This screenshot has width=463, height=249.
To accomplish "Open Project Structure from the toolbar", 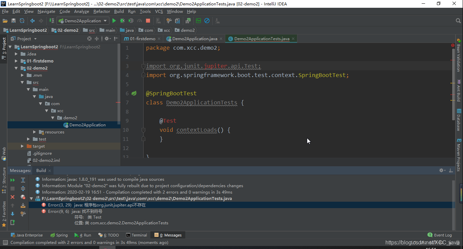I will point(177,21).
